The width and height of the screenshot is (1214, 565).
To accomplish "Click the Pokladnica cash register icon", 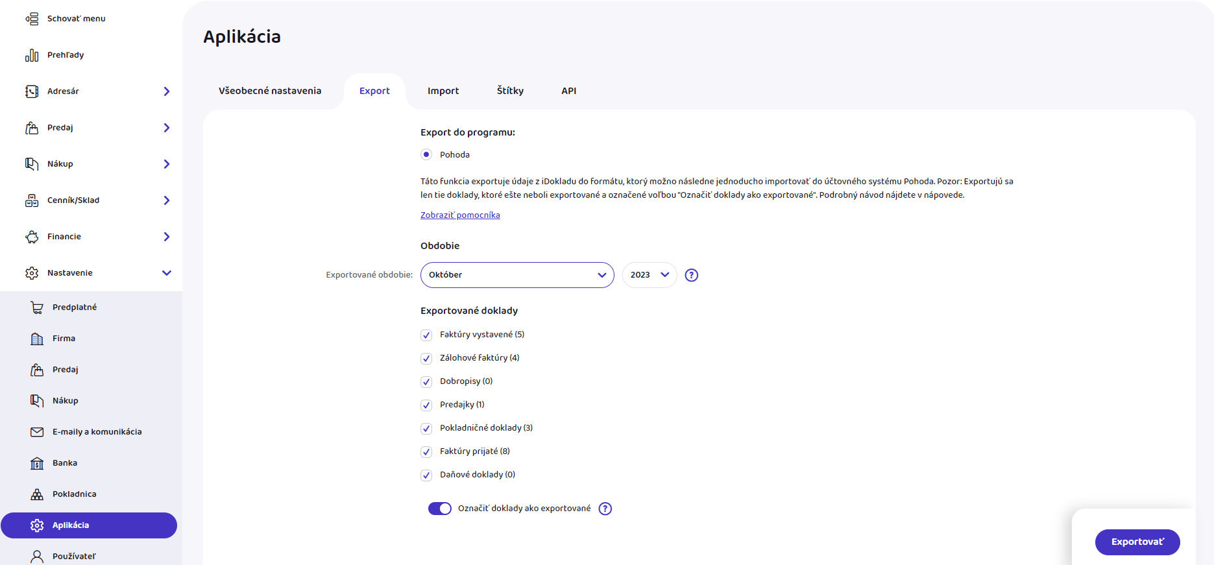I will tap(37, 494).
